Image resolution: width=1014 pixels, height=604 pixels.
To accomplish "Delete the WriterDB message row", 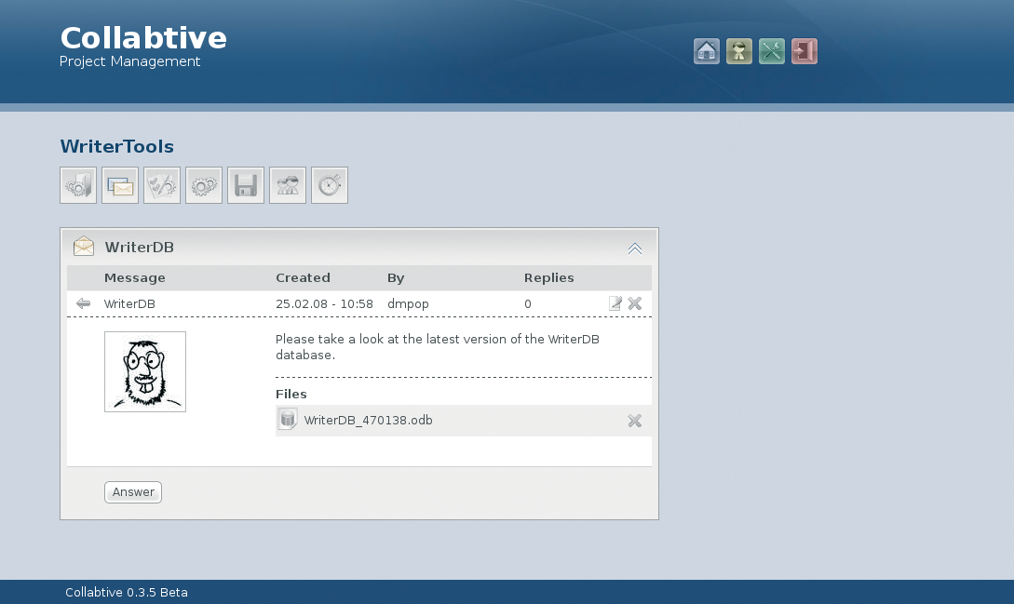I will pos(635,303).
